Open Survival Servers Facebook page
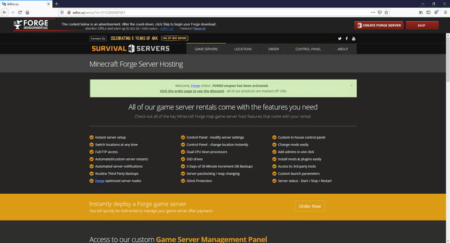This screenshot has height=243, width=450. [x=346, y=38]
